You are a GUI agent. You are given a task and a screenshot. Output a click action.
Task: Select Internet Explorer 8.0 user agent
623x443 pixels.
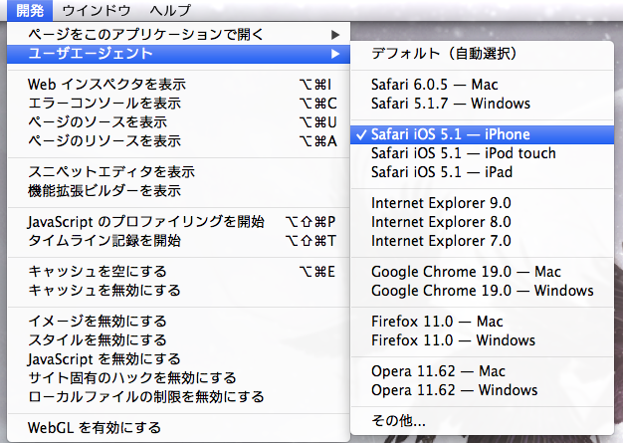point(482,222)
